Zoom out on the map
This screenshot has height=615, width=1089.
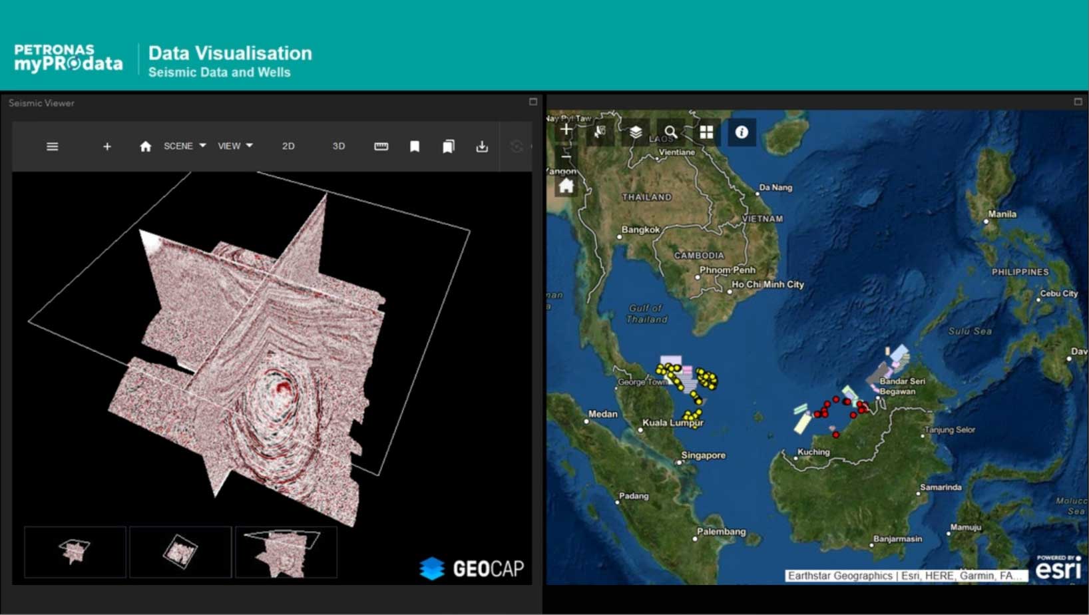[x=566, y=157]
